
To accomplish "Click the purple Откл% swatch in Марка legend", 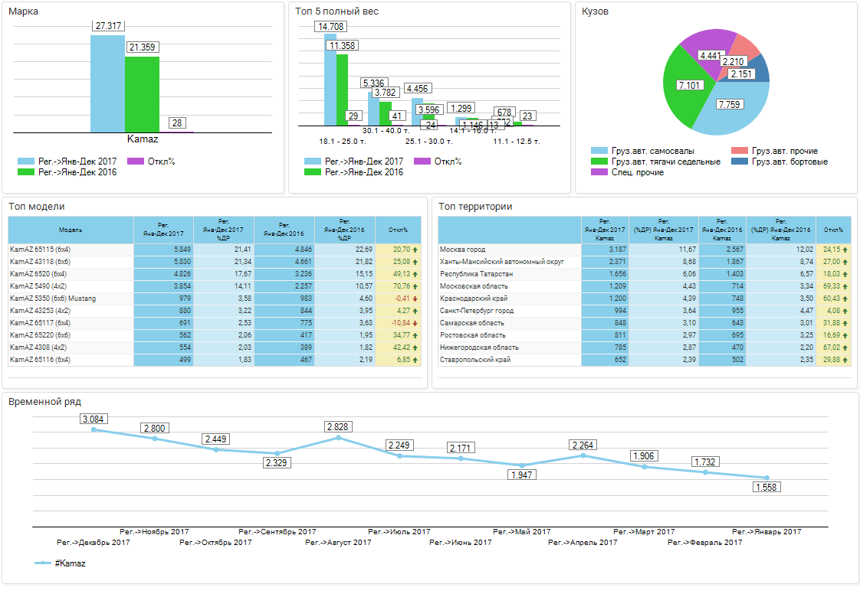I will pos(136,162).
